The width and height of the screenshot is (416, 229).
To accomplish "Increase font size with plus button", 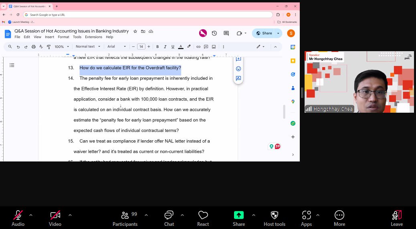I will [x=149, y=47].
